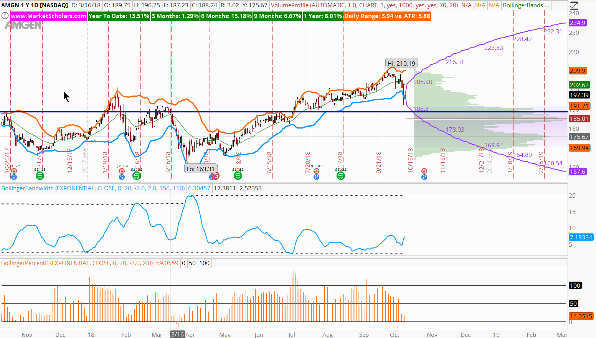The width and height of the screenshot is (596, 338).
Task: Click the orange 14.0515 PercentB axis label
Action: [x=581, y=317]
